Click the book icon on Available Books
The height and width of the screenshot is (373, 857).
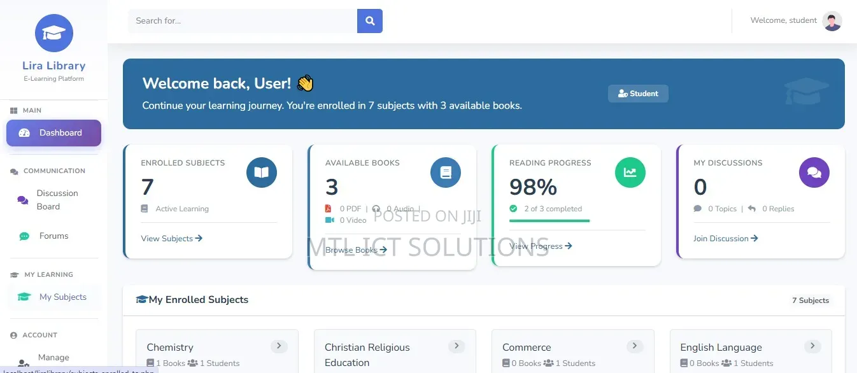446,172
